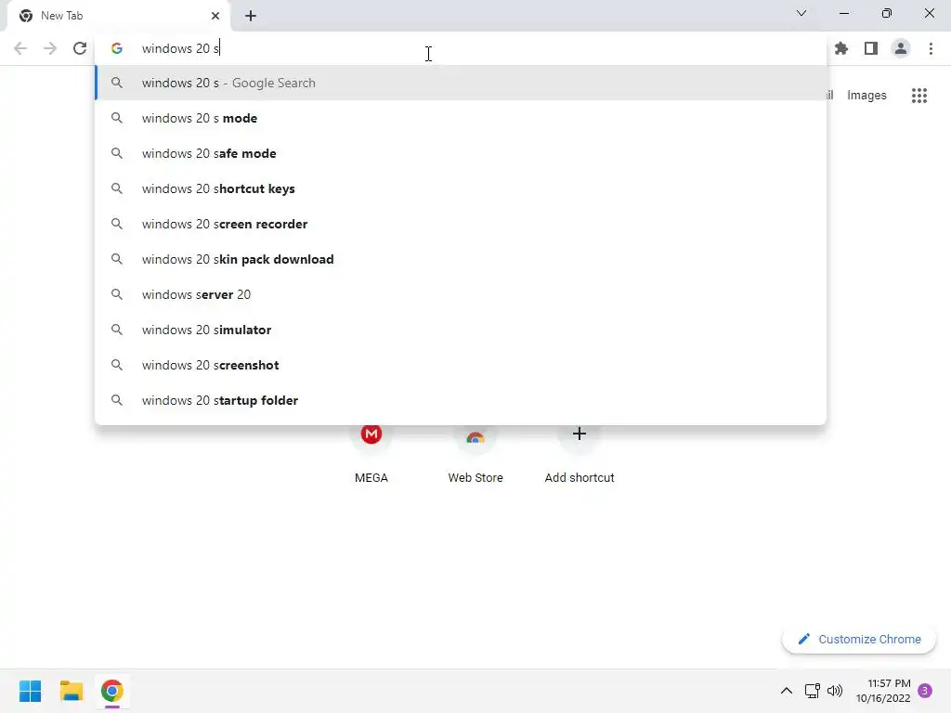This screenshot has width=951, height=713.
Task: Open the Extensions puzzle-piece menu
Action: click(x=841, y=48)
